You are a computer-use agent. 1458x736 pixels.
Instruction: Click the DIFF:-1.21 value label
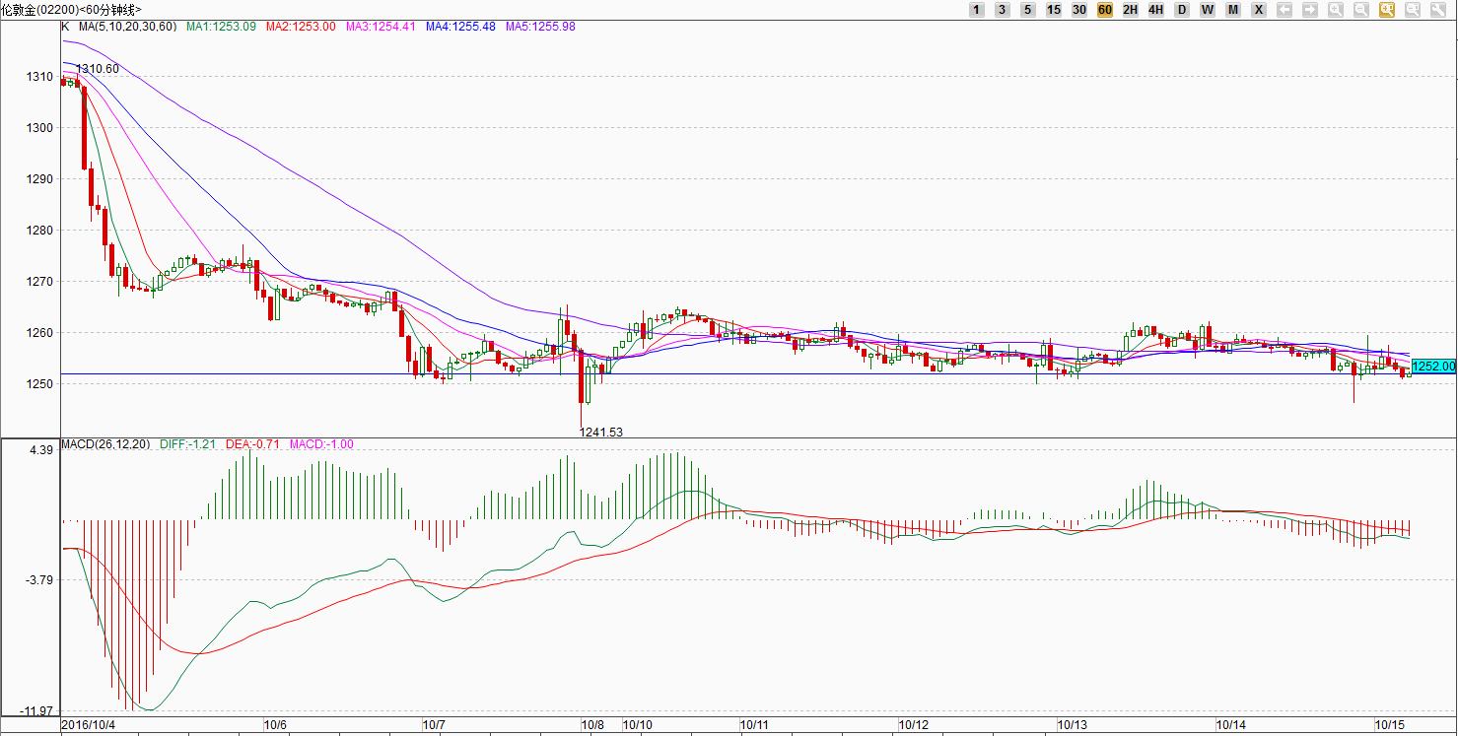187,444
